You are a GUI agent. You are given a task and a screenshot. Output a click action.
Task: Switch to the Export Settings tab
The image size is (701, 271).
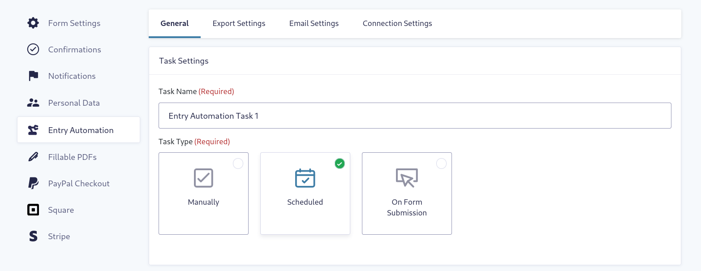[239, 23]
